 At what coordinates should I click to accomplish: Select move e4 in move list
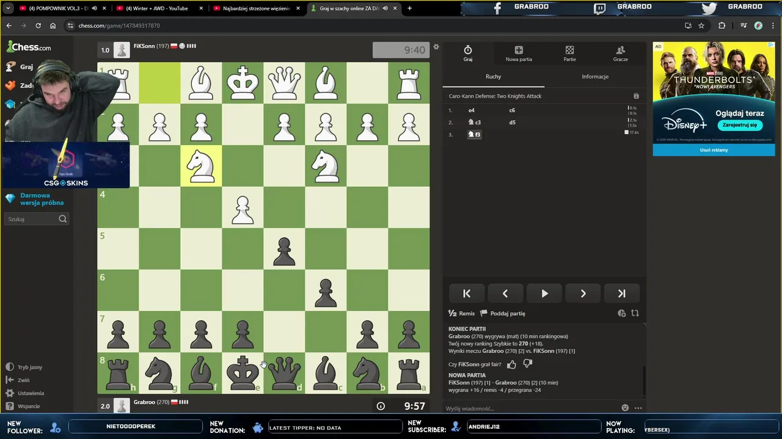pyautogui.click(x=472, y=110)
